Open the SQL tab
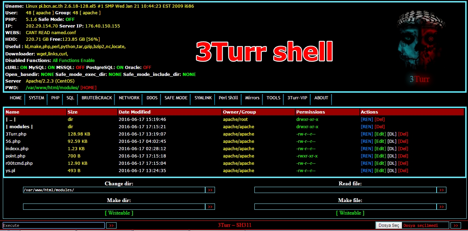The width and height of the screenshot is (468, 231). 70,98
